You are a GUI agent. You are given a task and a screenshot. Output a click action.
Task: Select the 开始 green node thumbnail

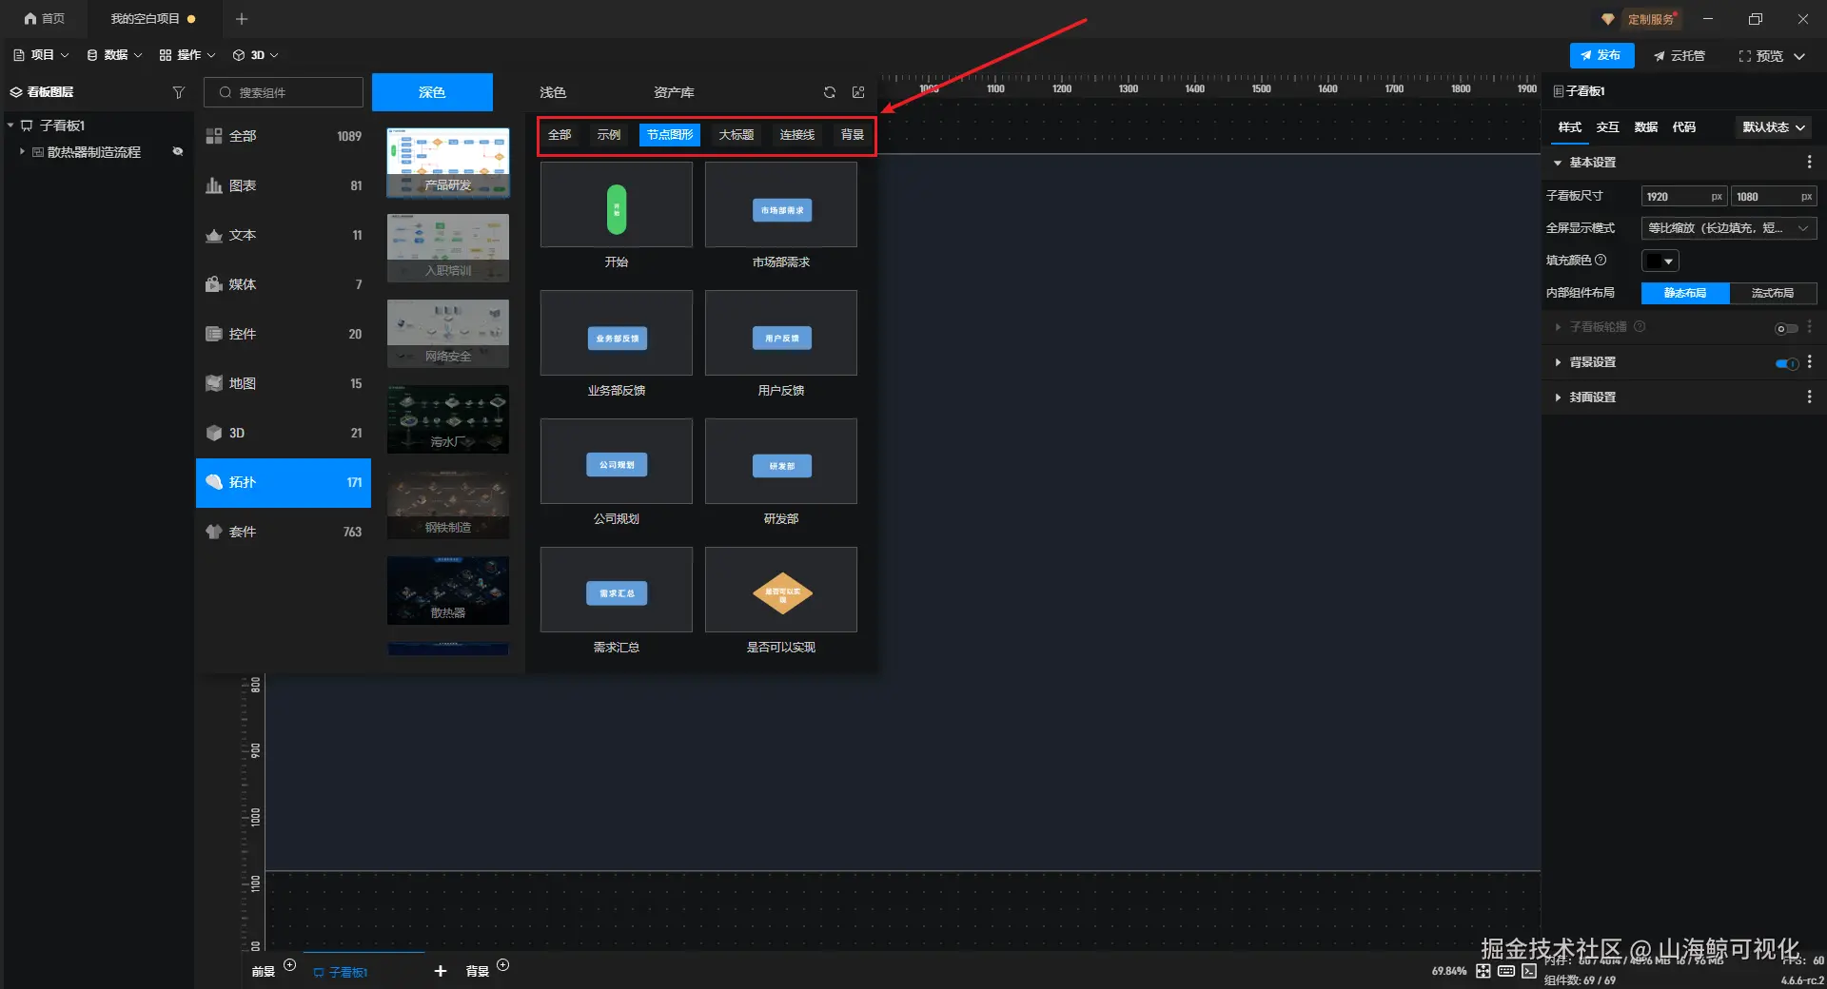617,204
